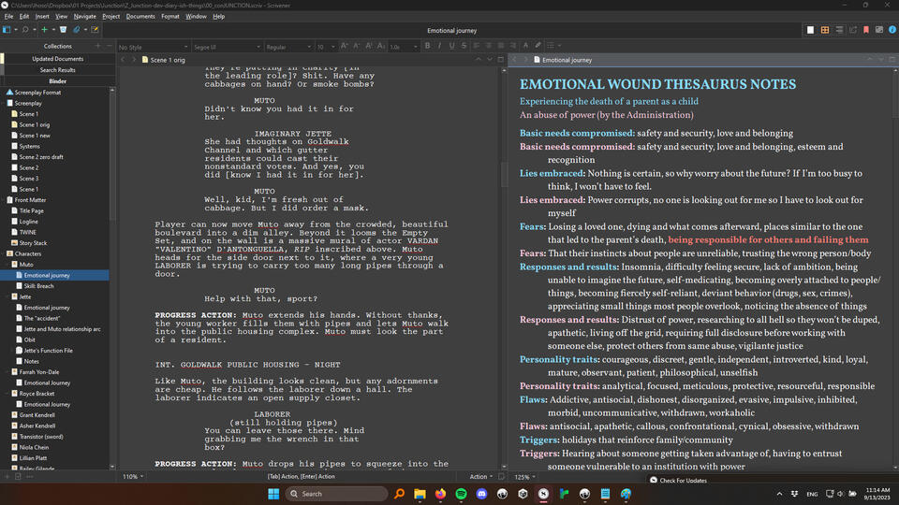Go to previous document in left editor
The height and width of the screenshot is (505, 899).
click(479, 60)
